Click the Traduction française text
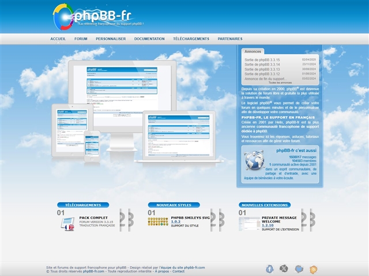This screenshot has width=369, height=276. pos(97,225)
